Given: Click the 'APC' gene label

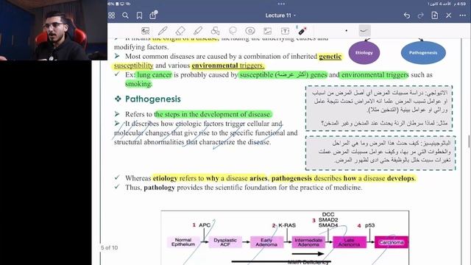Looking at the screenshot, I should pyautogui.click(x=205, y=225).
